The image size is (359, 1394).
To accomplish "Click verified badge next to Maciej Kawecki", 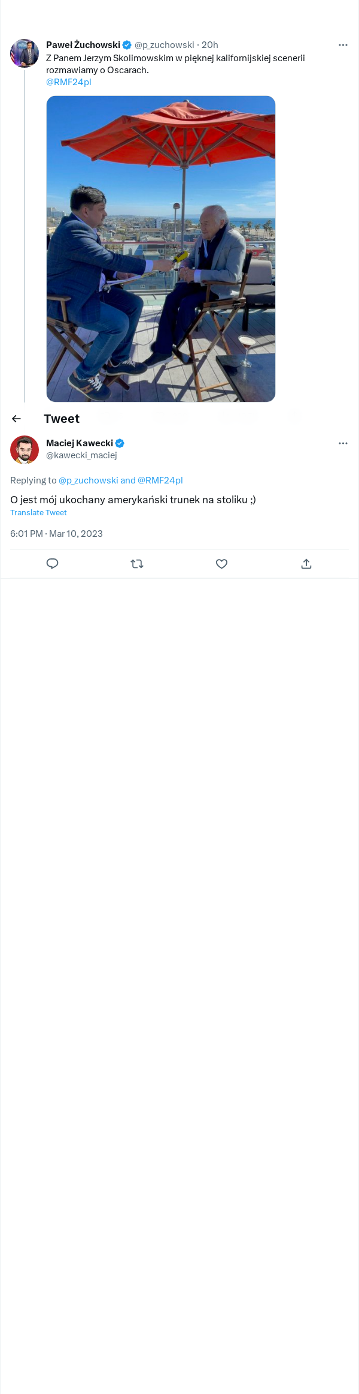I will tap(120, 443).
